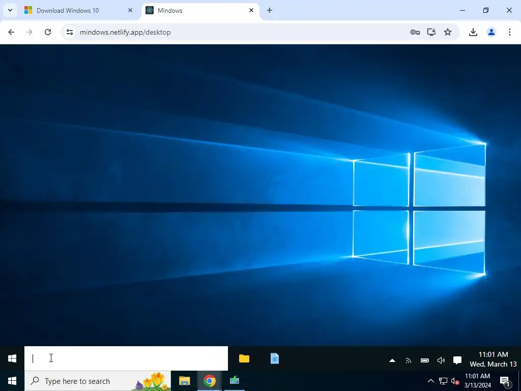
Task: Go back to previous page
Action: point(11,32)
